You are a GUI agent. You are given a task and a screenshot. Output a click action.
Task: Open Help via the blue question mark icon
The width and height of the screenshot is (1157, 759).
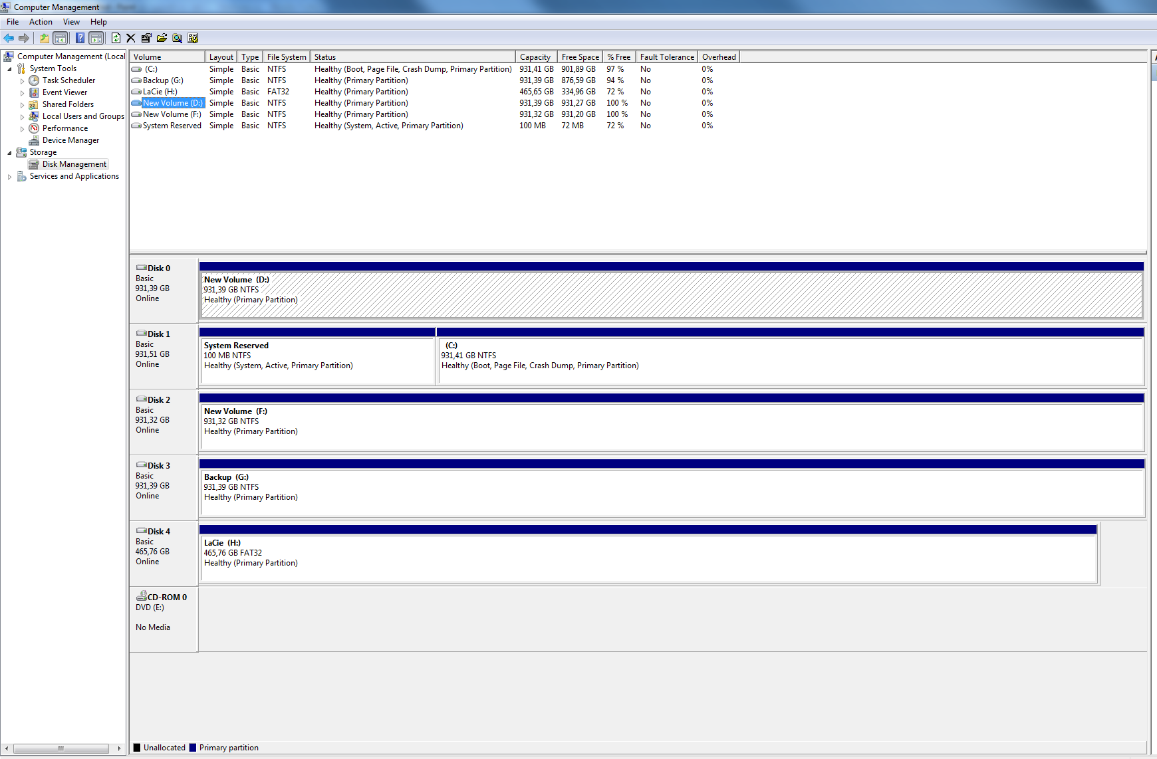tap(80, 38)
